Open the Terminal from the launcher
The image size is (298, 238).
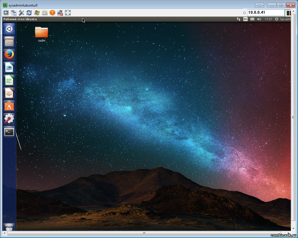[x=9, y=132]
